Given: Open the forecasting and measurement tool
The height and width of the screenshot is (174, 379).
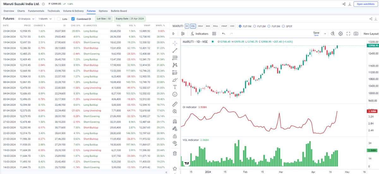Looking at the screenshot, I should click(x=175, y=72).
